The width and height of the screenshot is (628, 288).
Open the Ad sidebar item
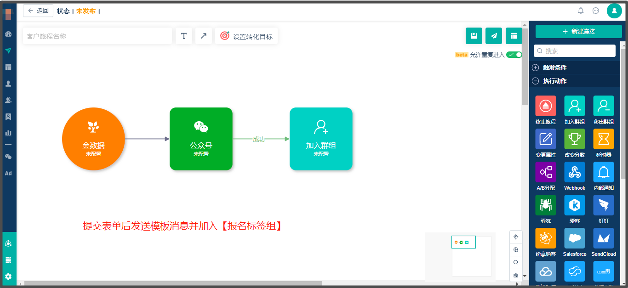(8, 173)
